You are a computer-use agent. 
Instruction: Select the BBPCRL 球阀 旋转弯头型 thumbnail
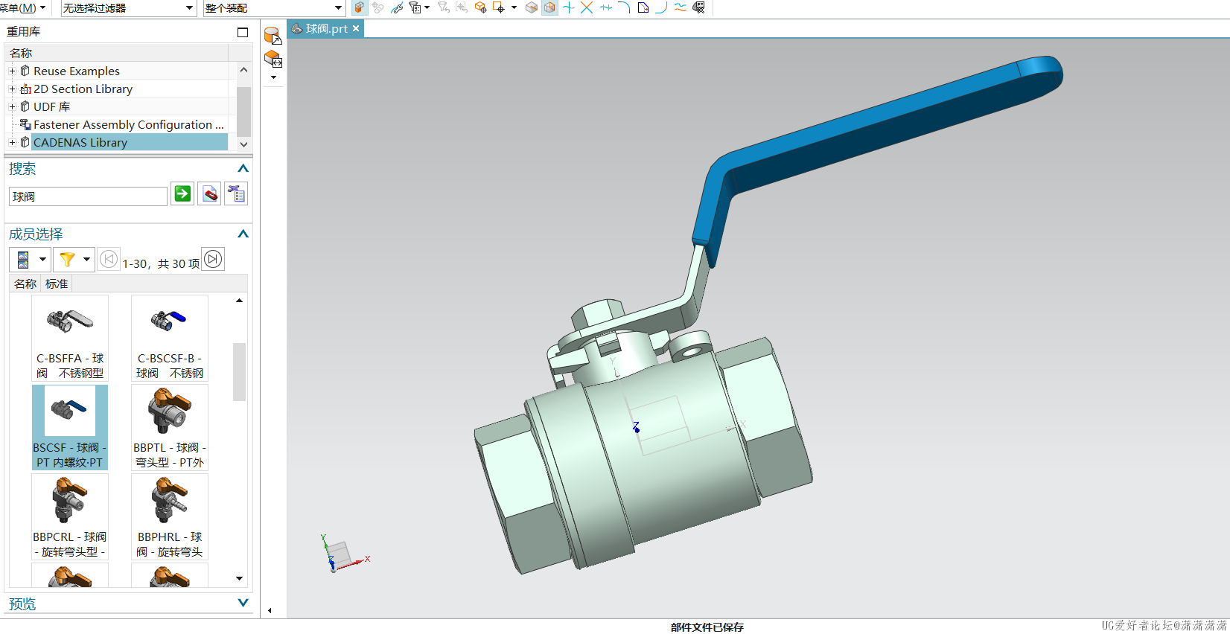(70, 516)
